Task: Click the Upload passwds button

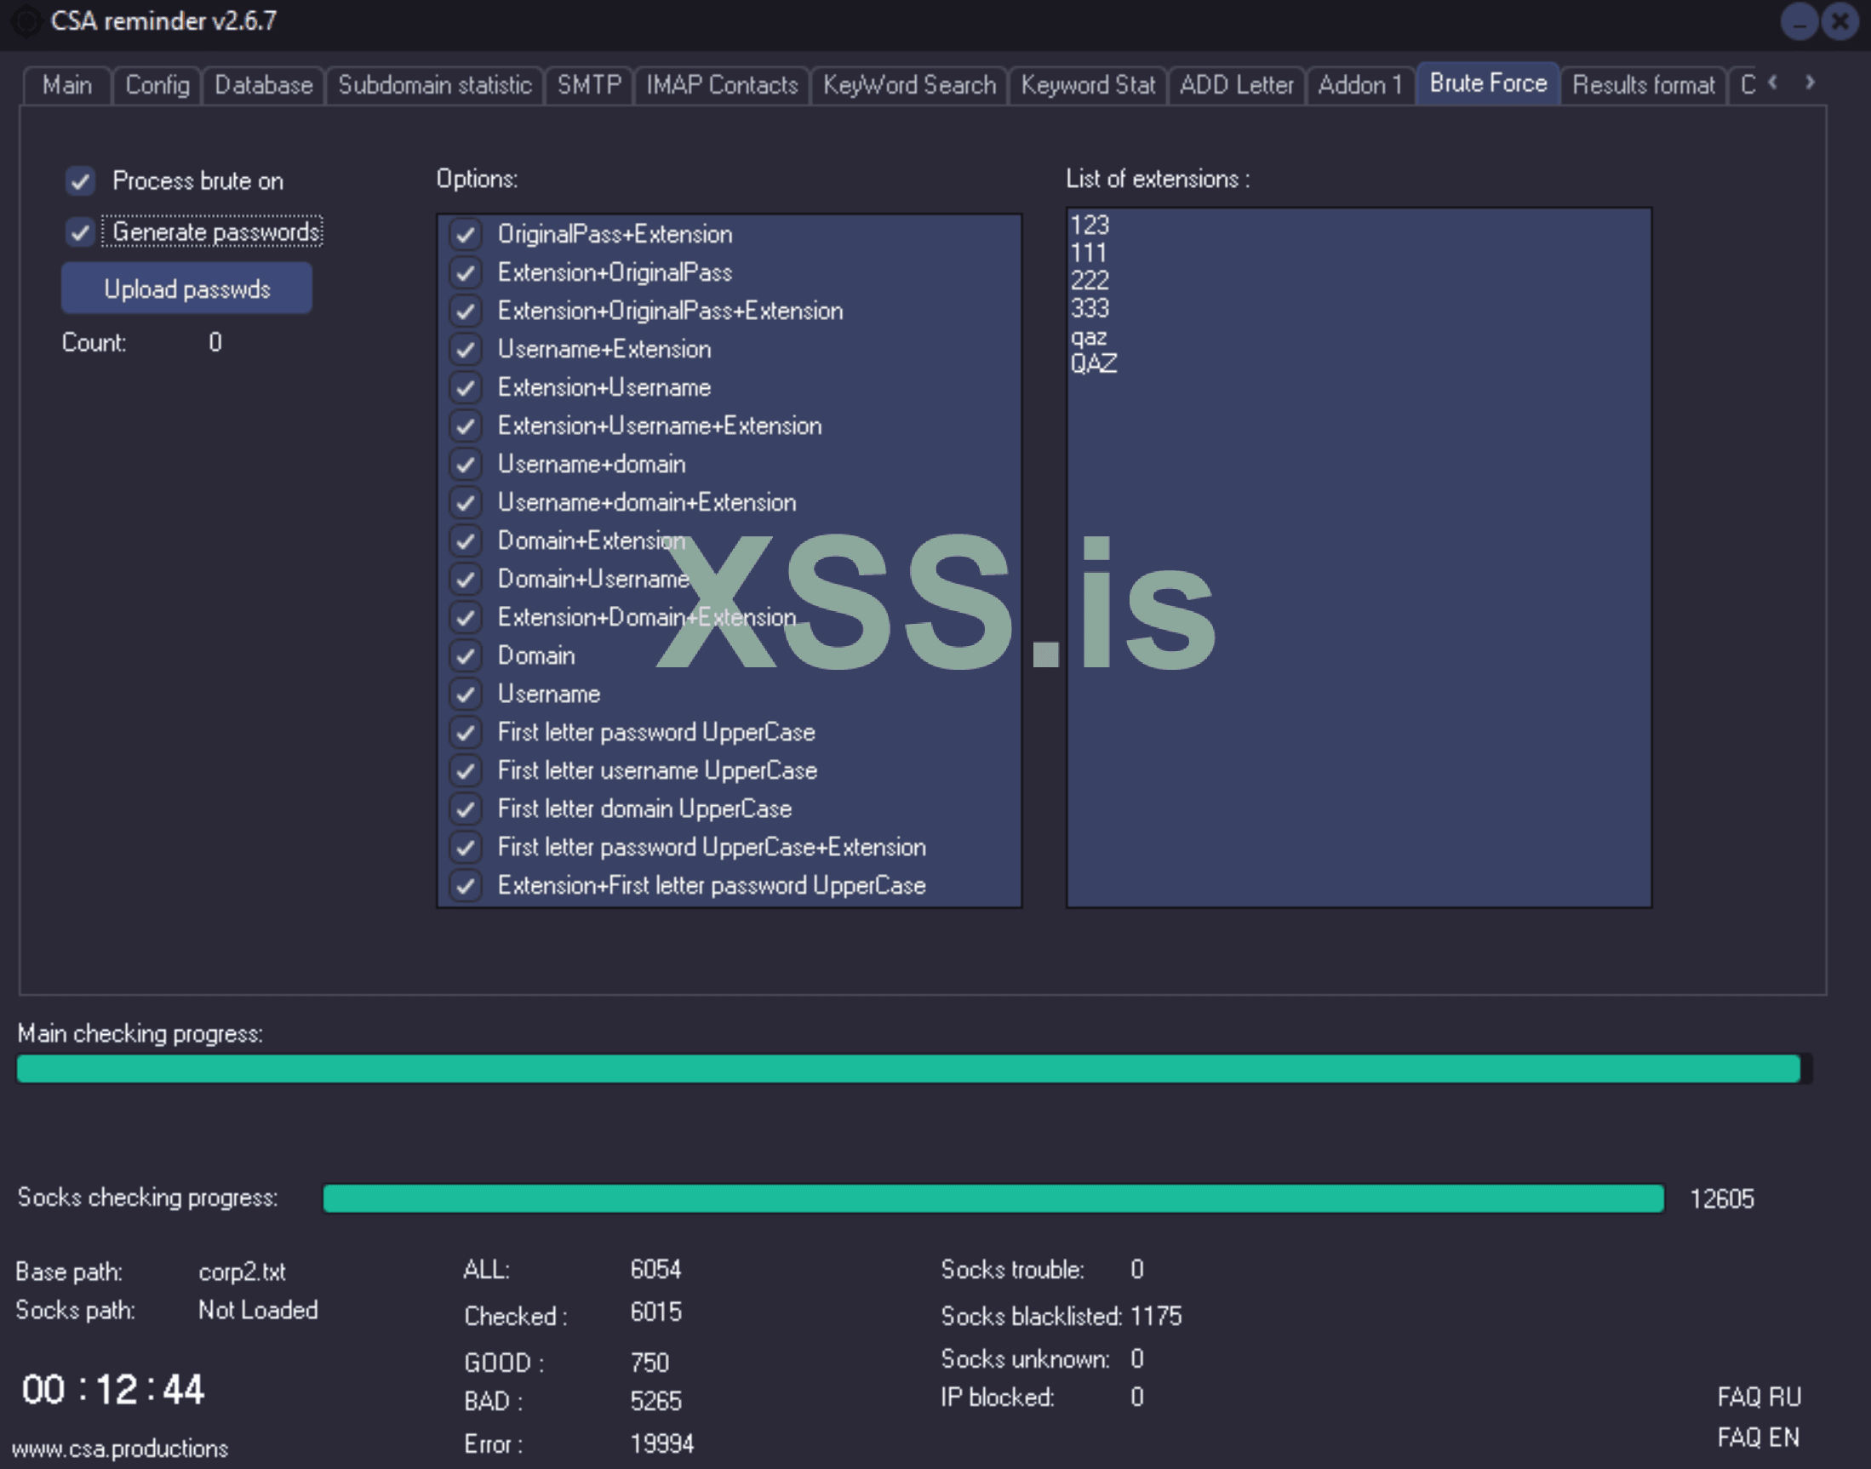Action: [x=186, y=289]
